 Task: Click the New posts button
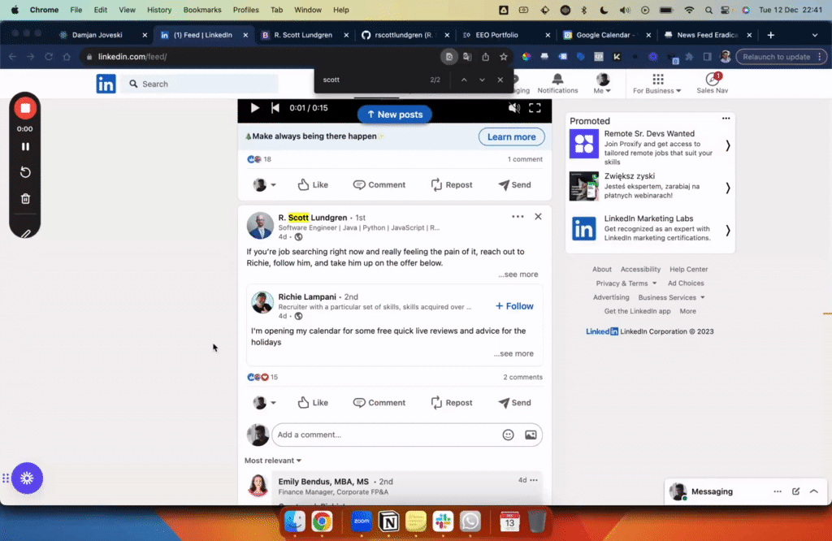tap(394, 115)
